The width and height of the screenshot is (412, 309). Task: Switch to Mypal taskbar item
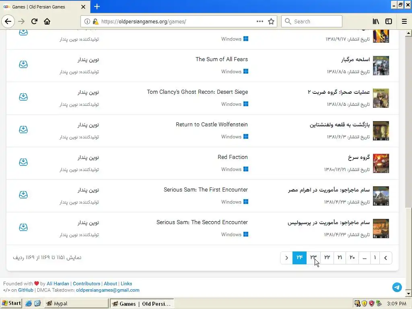coord(76,303)
